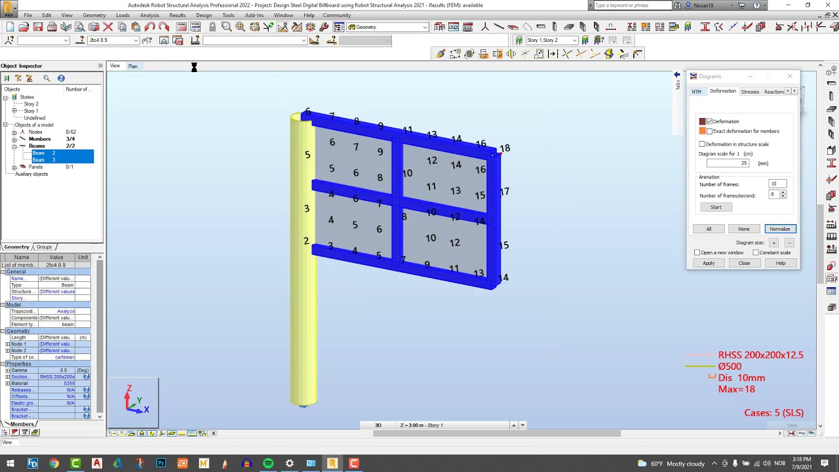This screenshot has width=839, height=472.
Task: Click the Normalize button
Action: click(x=780, y=229)
